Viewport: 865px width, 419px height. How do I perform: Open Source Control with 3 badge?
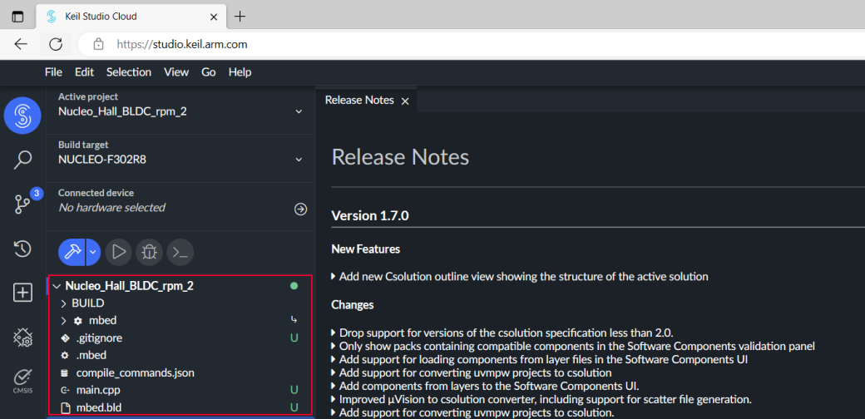click(x=22, y=205)
